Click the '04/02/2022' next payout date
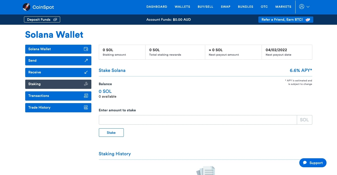This screenshot has width=337, height=175. coord(276,50)
